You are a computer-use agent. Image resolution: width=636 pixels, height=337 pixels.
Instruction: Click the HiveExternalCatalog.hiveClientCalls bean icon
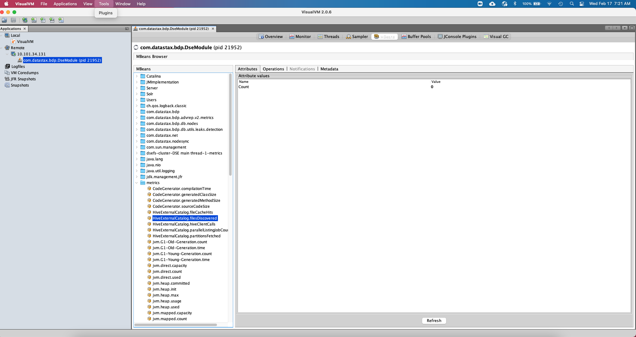(149, 224)
